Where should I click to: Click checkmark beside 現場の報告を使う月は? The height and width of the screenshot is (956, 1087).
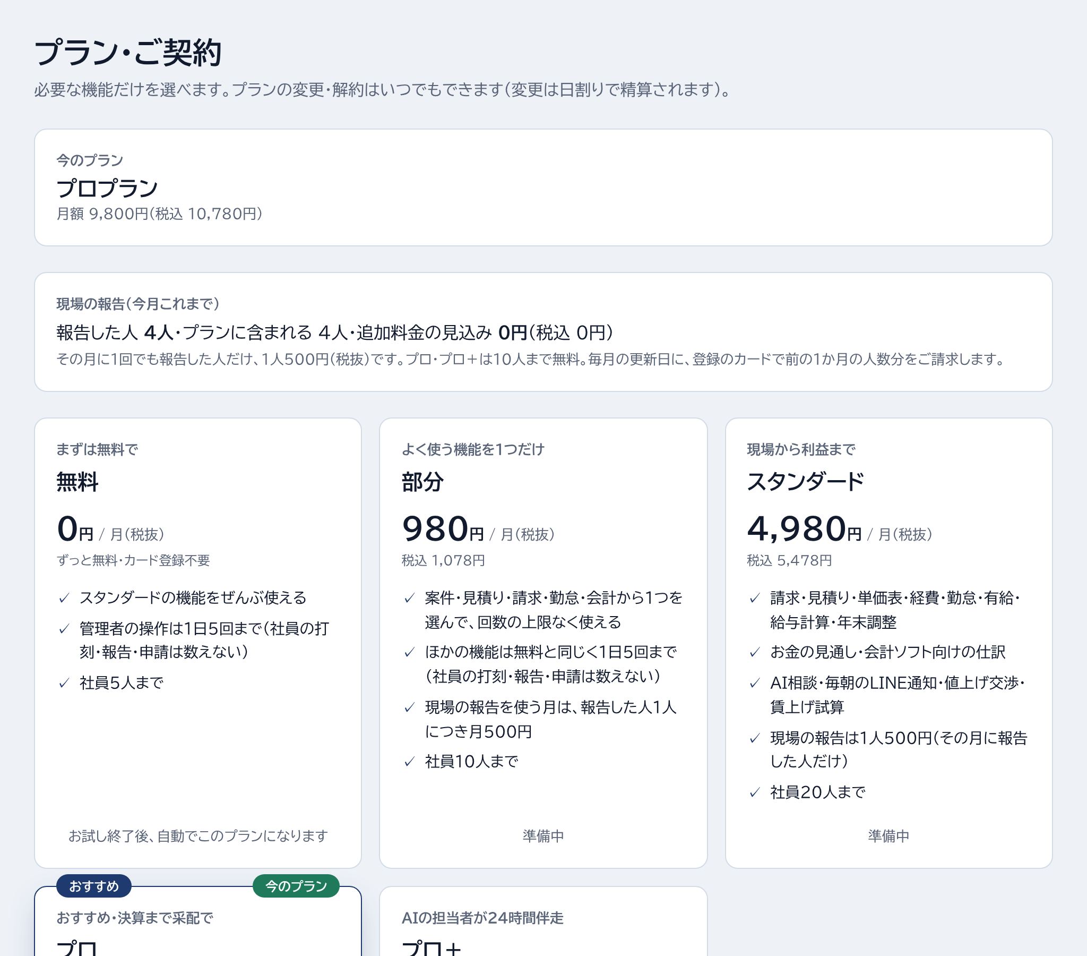[410, 707]
